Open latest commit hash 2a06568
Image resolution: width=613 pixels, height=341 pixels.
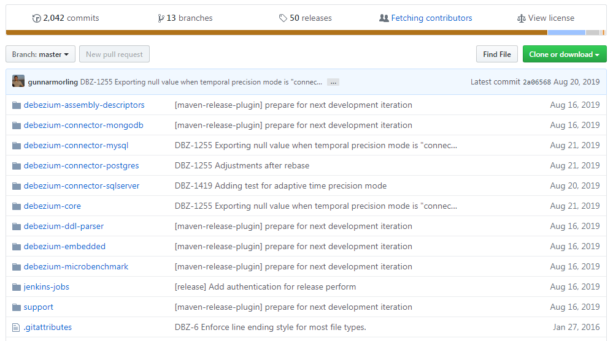pyautogui.click(x=536, y=82)
